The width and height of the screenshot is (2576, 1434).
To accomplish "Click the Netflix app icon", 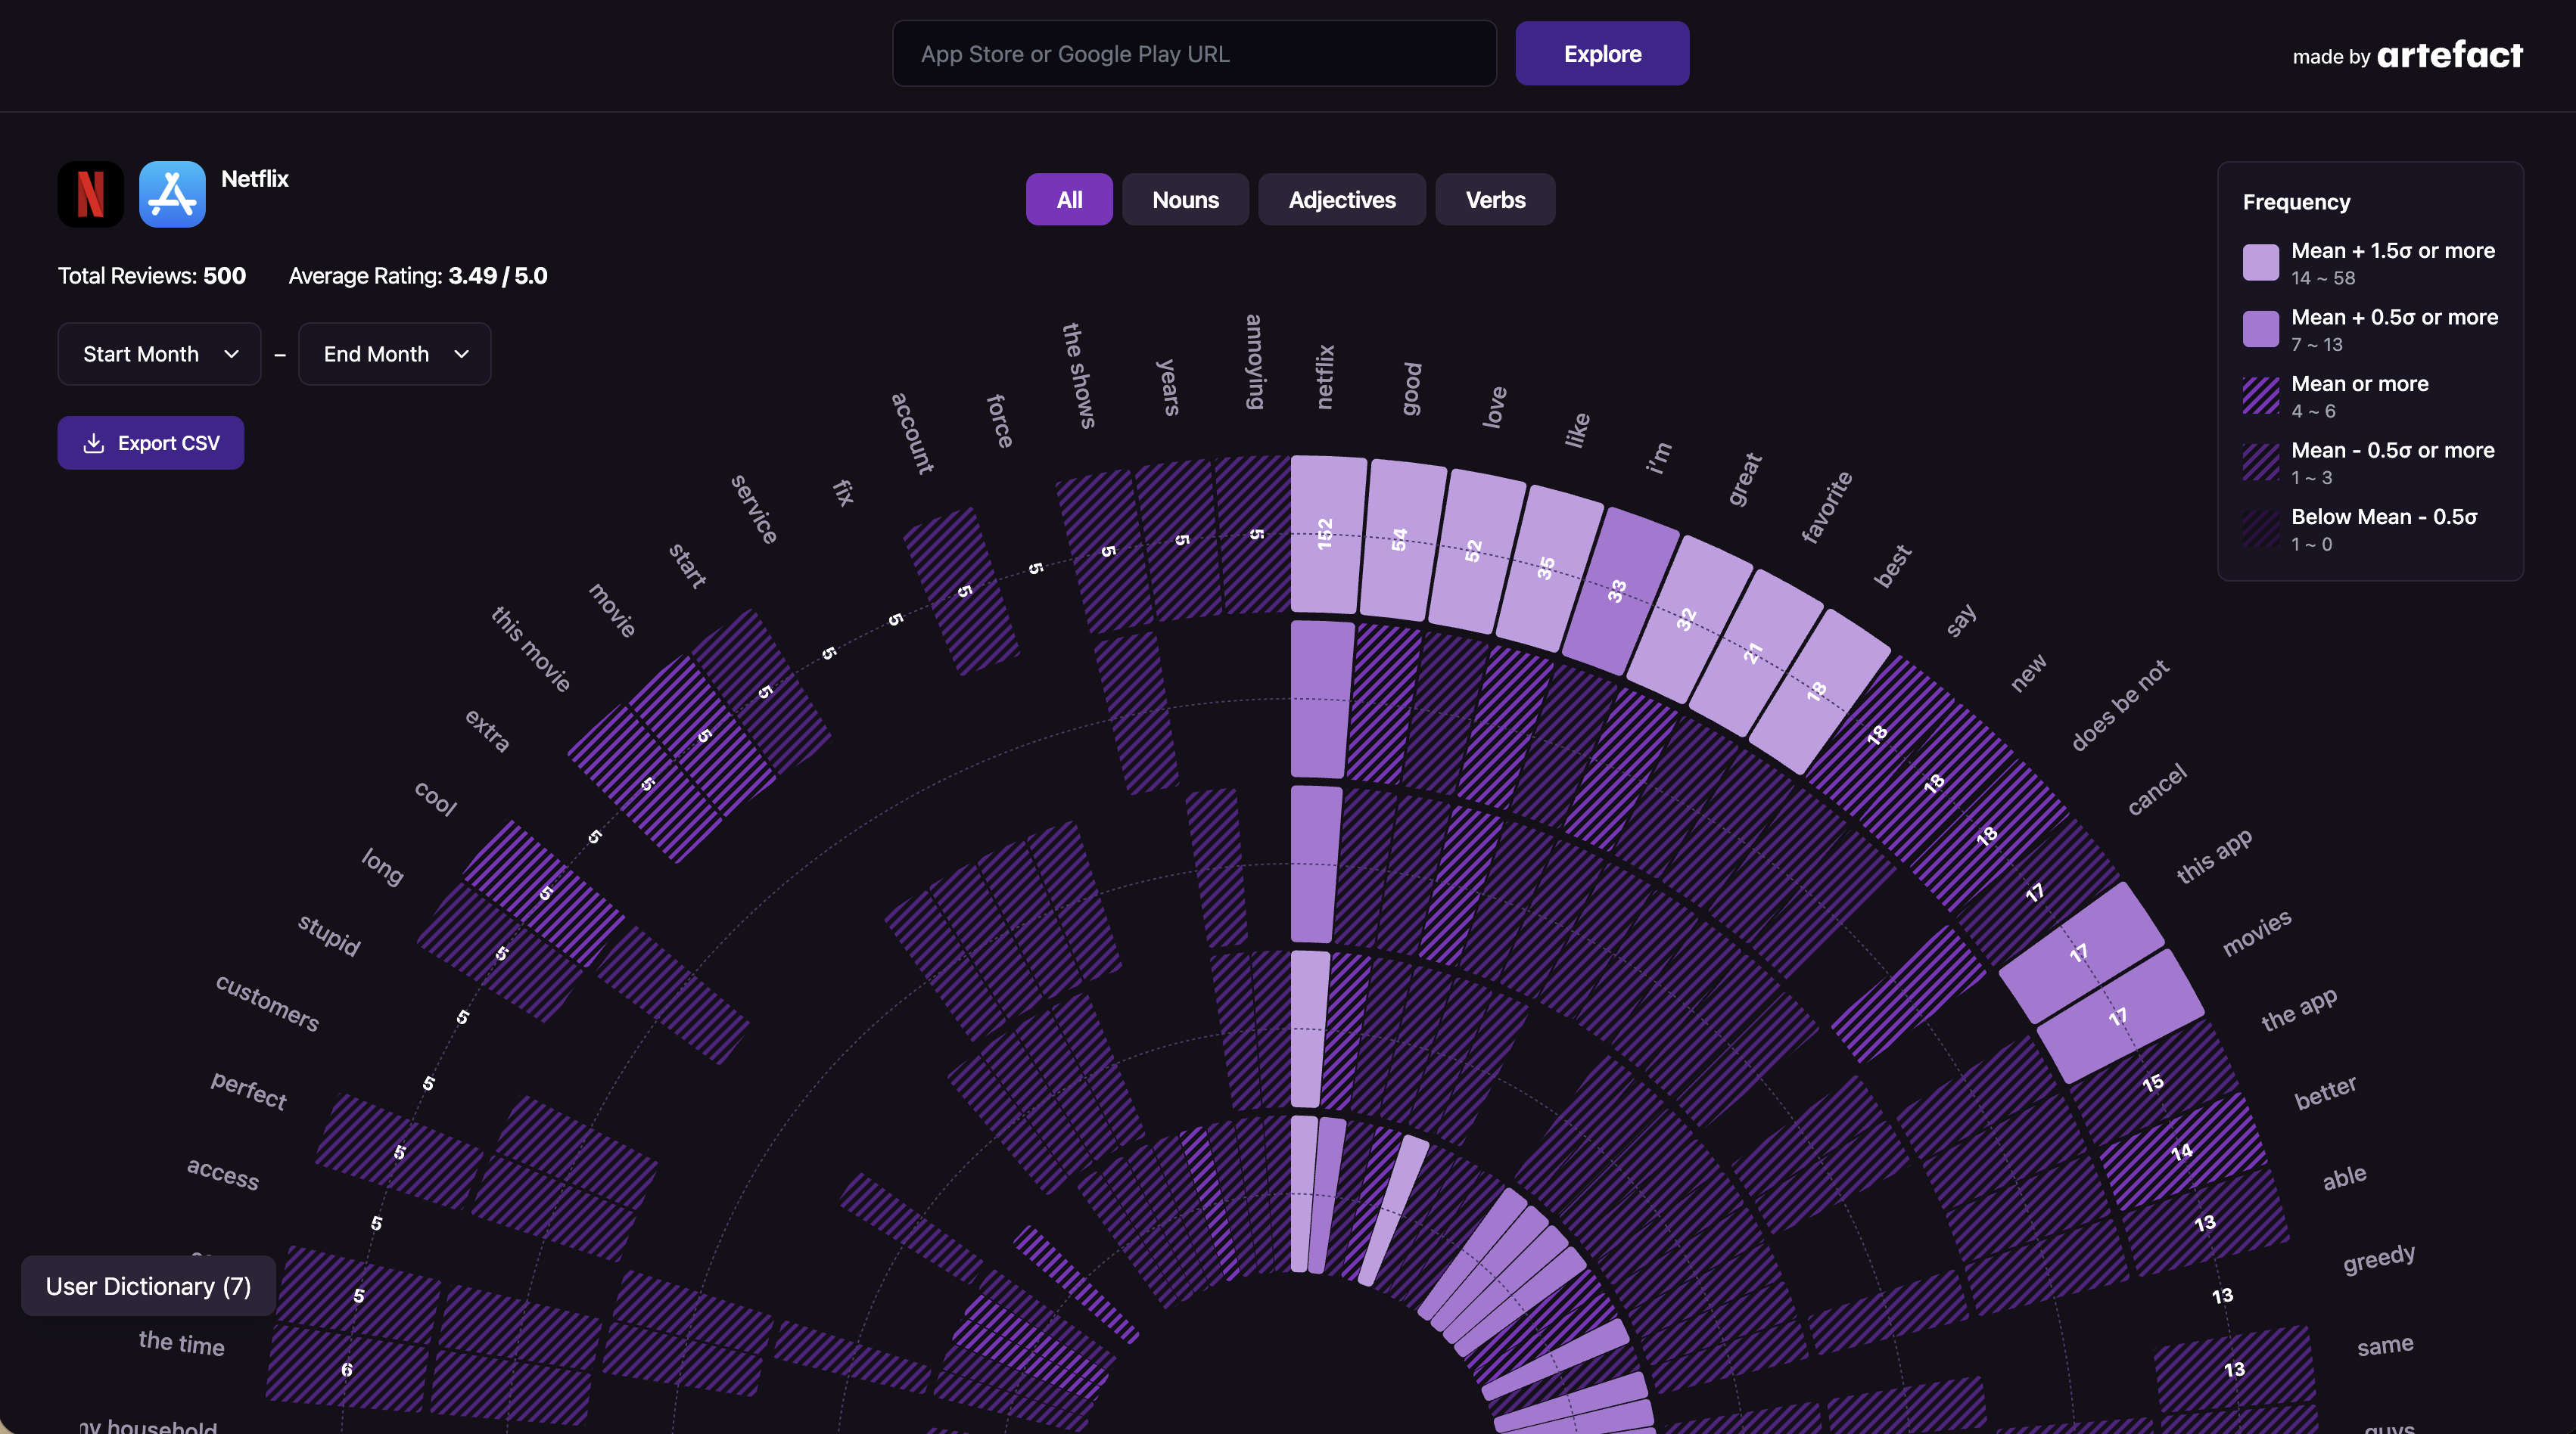I will [90, 194].
